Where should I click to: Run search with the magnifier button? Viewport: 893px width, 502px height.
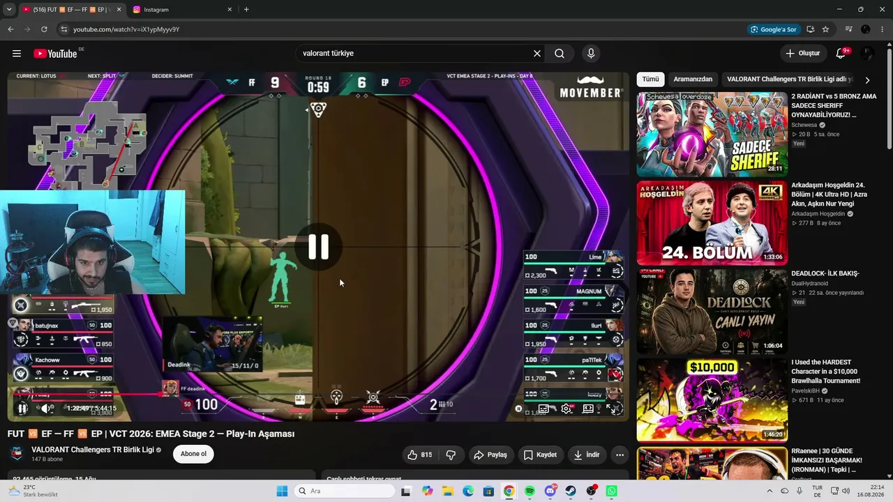[560, 54]
